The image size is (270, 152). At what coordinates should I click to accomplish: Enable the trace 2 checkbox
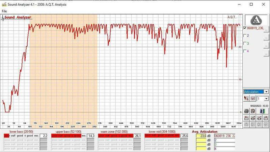(245, 35)
